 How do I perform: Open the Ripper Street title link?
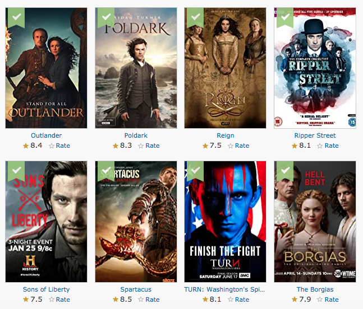click(x=315, y=135)
